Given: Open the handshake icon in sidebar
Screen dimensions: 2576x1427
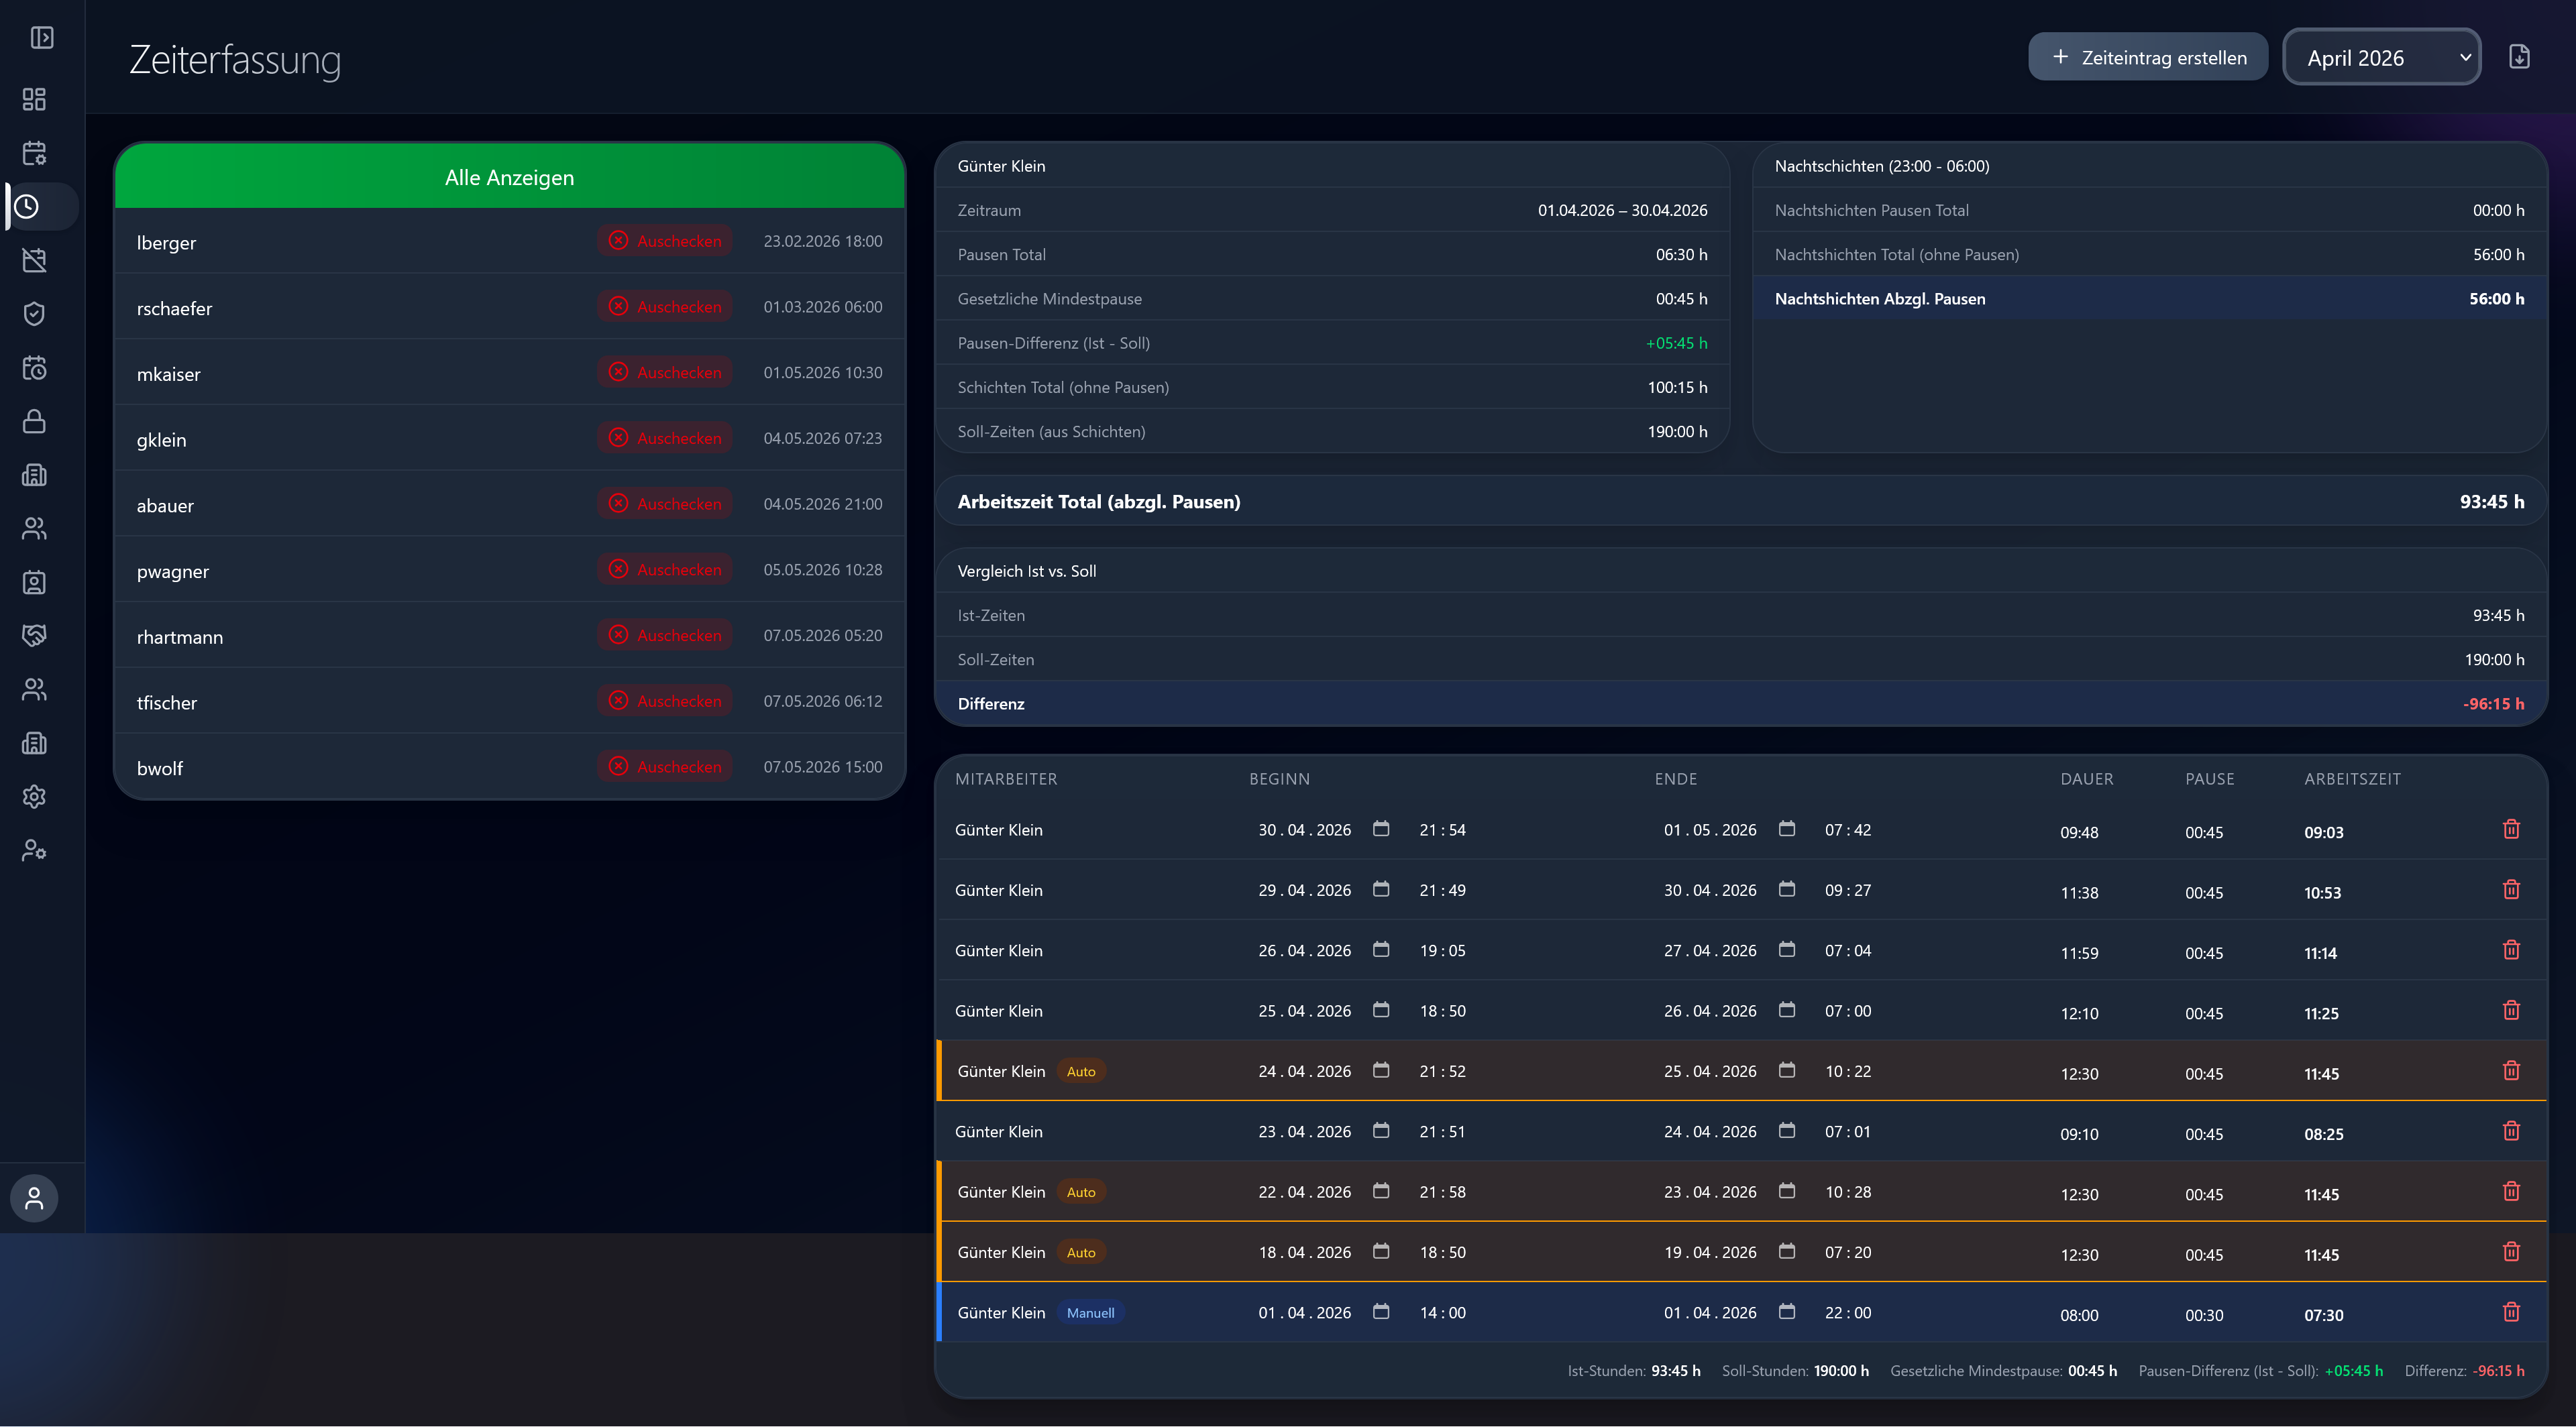Looking at the screenshot, I should click(34, 636).
